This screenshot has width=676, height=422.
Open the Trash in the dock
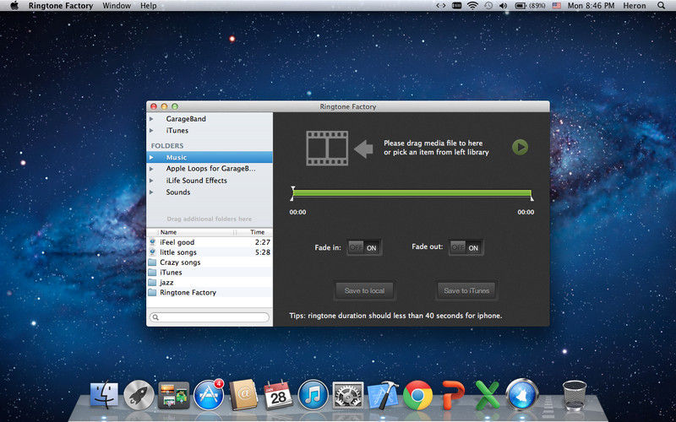coord(575,394)
